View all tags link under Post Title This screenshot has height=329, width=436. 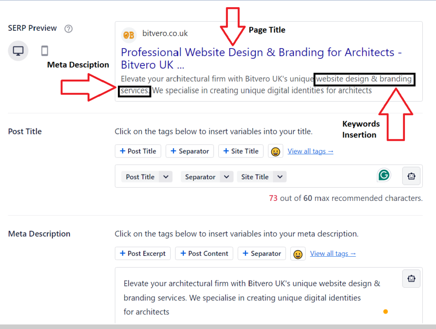pyautogui.click(x=310, y=151)
